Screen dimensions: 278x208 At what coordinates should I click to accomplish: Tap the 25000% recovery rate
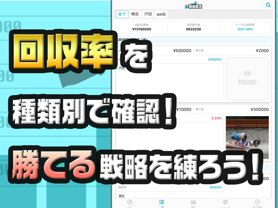pyautogui.click(x=215, y=59)
